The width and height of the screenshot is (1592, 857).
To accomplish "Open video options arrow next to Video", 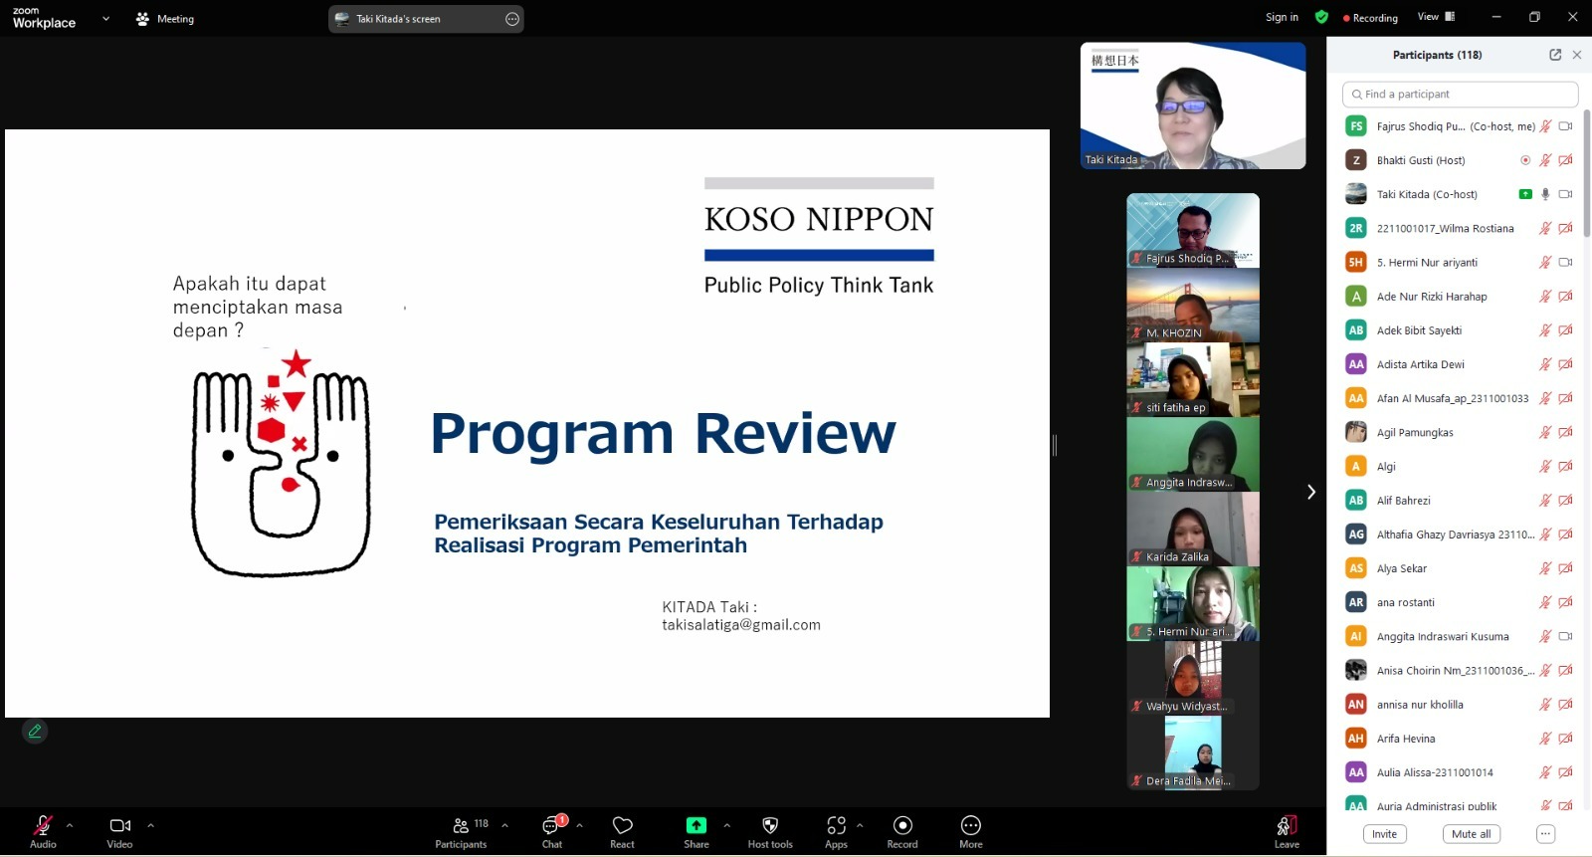I will point(150,825).
